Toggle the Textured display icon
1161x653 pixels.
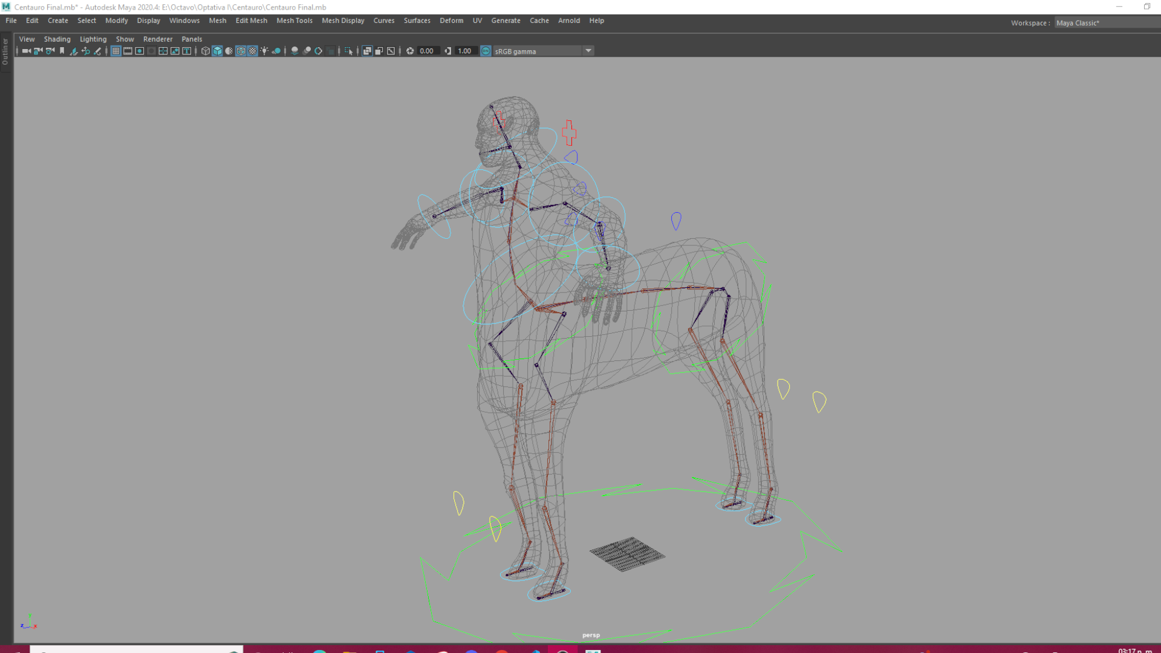[253, 51]
